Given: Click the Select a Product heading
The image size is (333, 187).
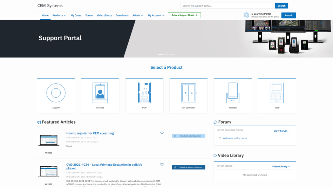Looking at the screenshot, I should 166,68.
